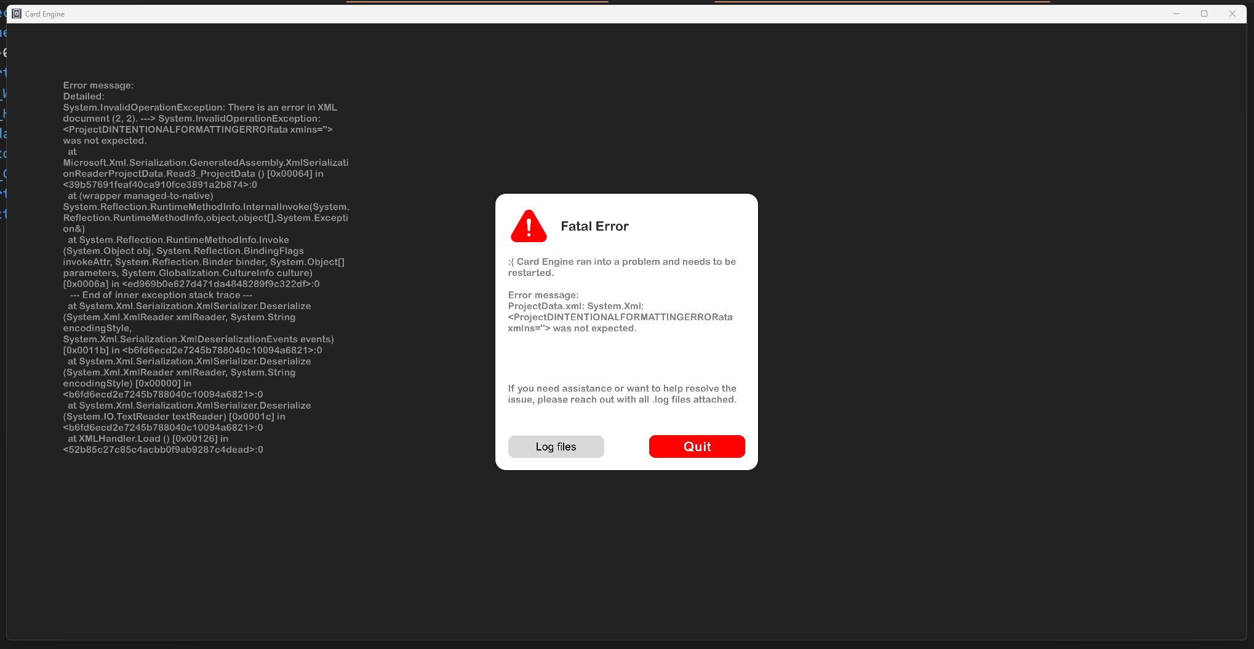Click the 'at System.Reflection.RuntimeMethodInfo.Invoke' trace line
Screen dimensions: 1254x649
[x=178, y=240]
